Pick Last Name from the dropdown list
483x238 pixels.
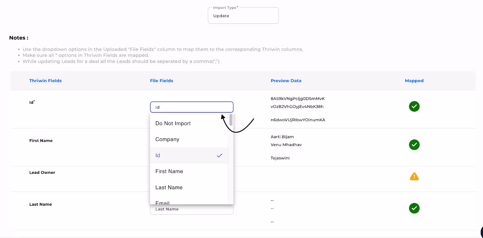189,187
